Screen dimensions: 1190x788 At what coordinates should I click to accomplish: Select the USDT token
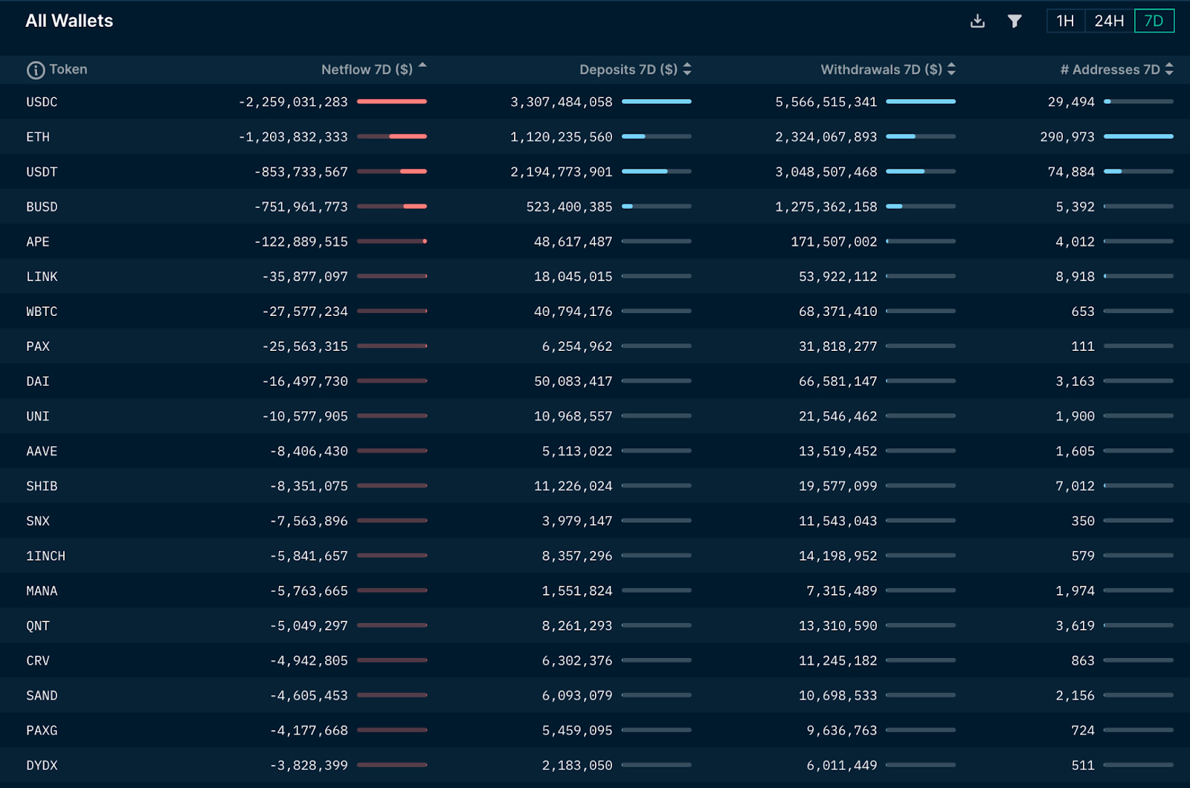pyautogui.click(x=42, y=172)
